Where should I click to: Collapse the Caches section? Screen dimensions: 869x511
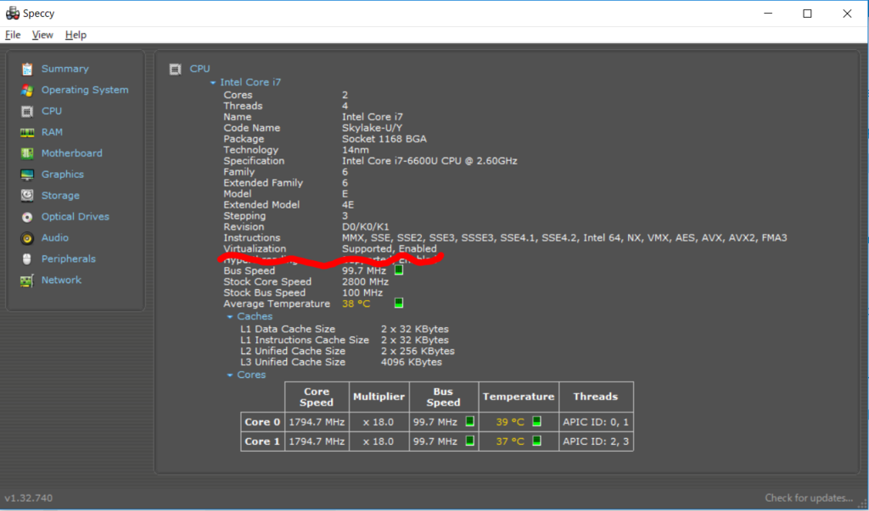pyautogui.click(x=230, y=317)
